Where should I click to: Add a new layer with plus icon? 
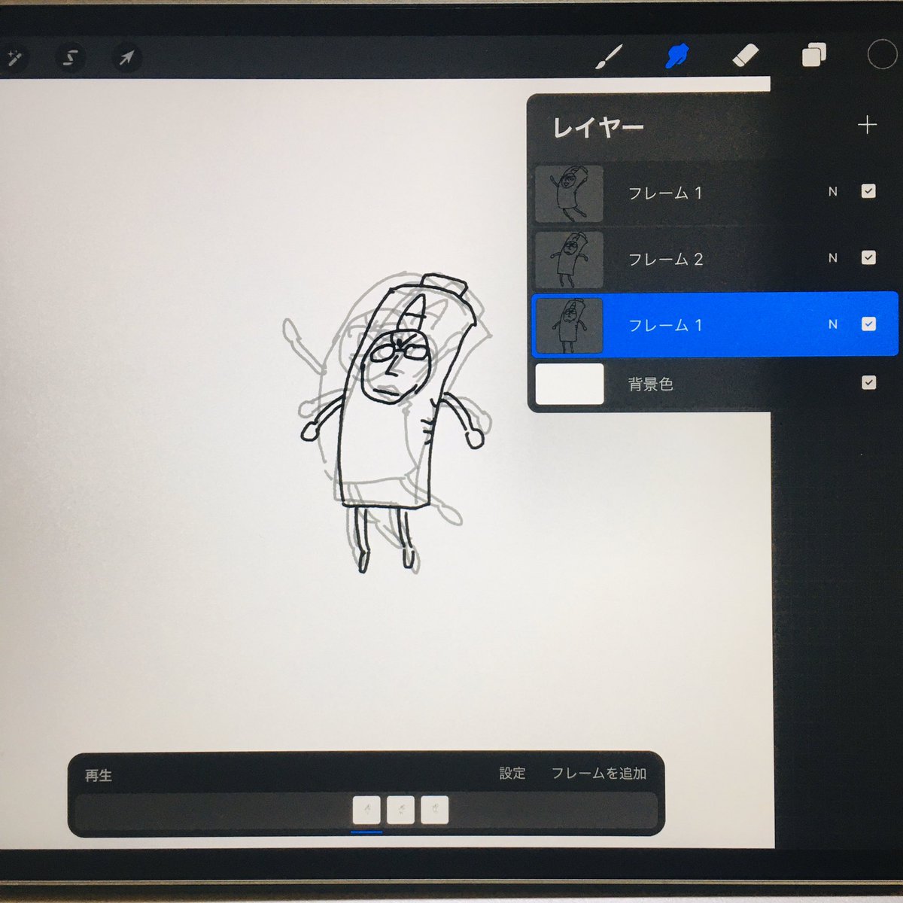coord(867,125)
